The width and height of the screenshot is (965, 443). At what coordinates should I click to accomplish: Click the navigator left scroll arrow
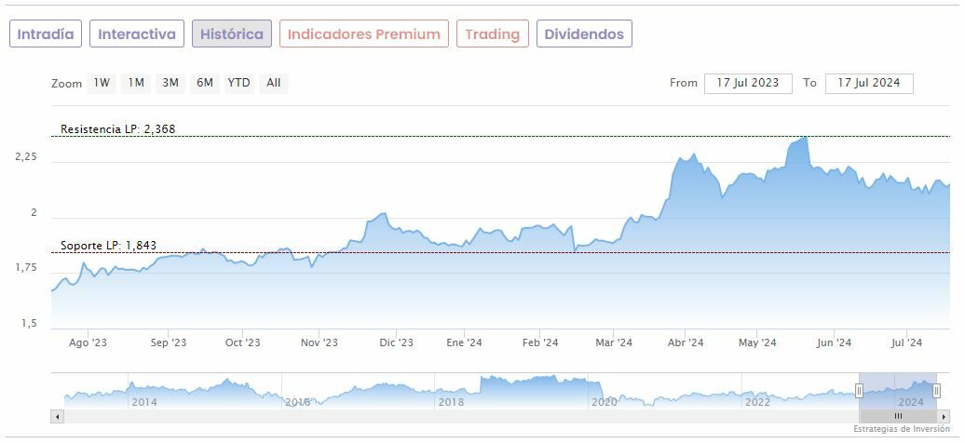click(x=57, y=416)
